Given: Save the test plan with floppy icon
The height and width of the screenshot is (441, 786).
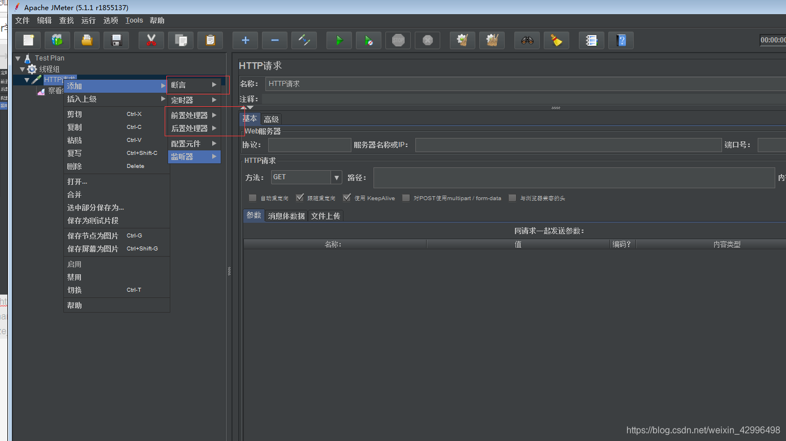Looking at the screenshot, I should 117,40.
